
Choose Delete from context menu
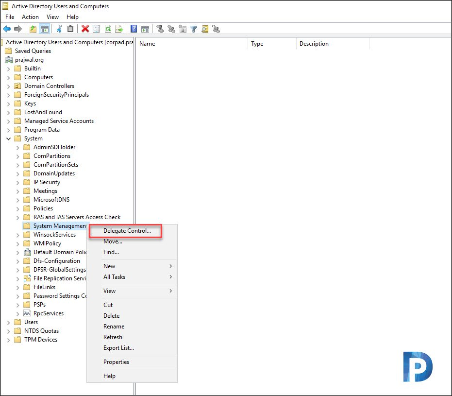point(132,316)
